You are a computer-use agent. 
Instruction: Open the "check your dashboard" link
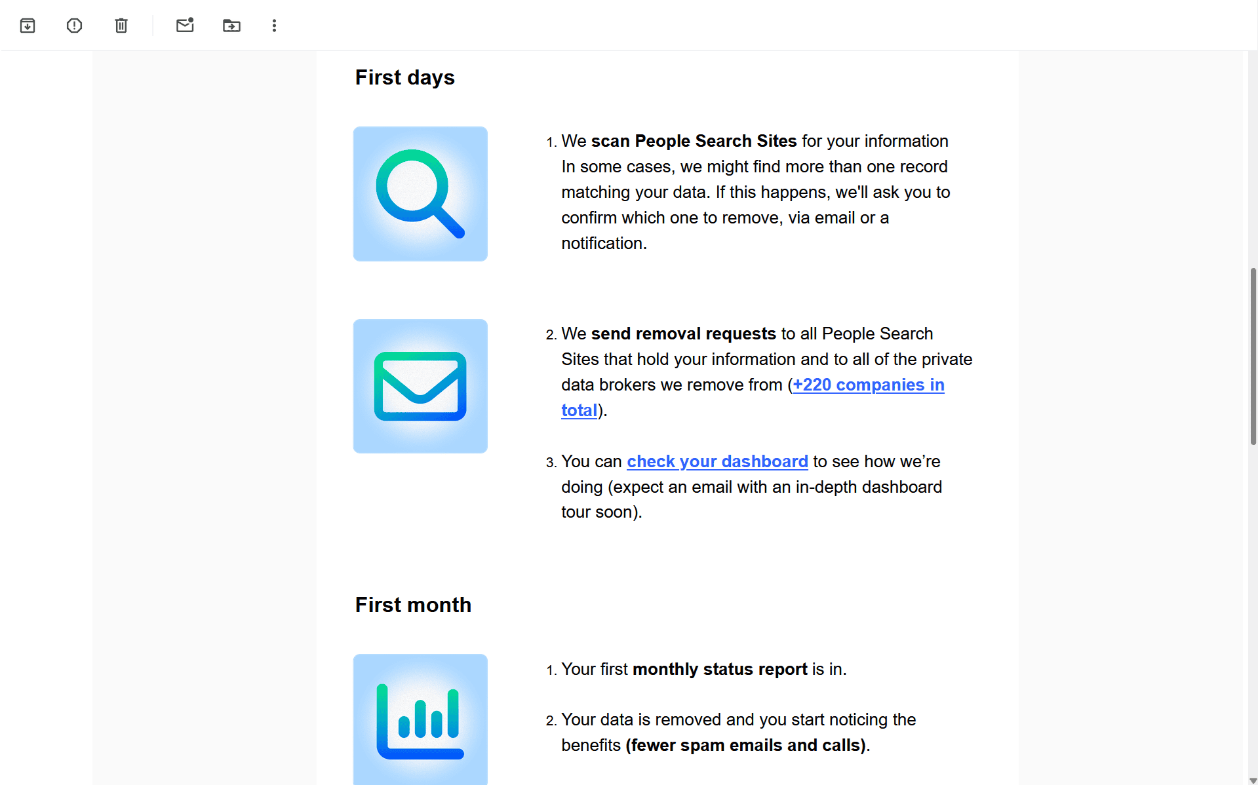click(717, 461)
